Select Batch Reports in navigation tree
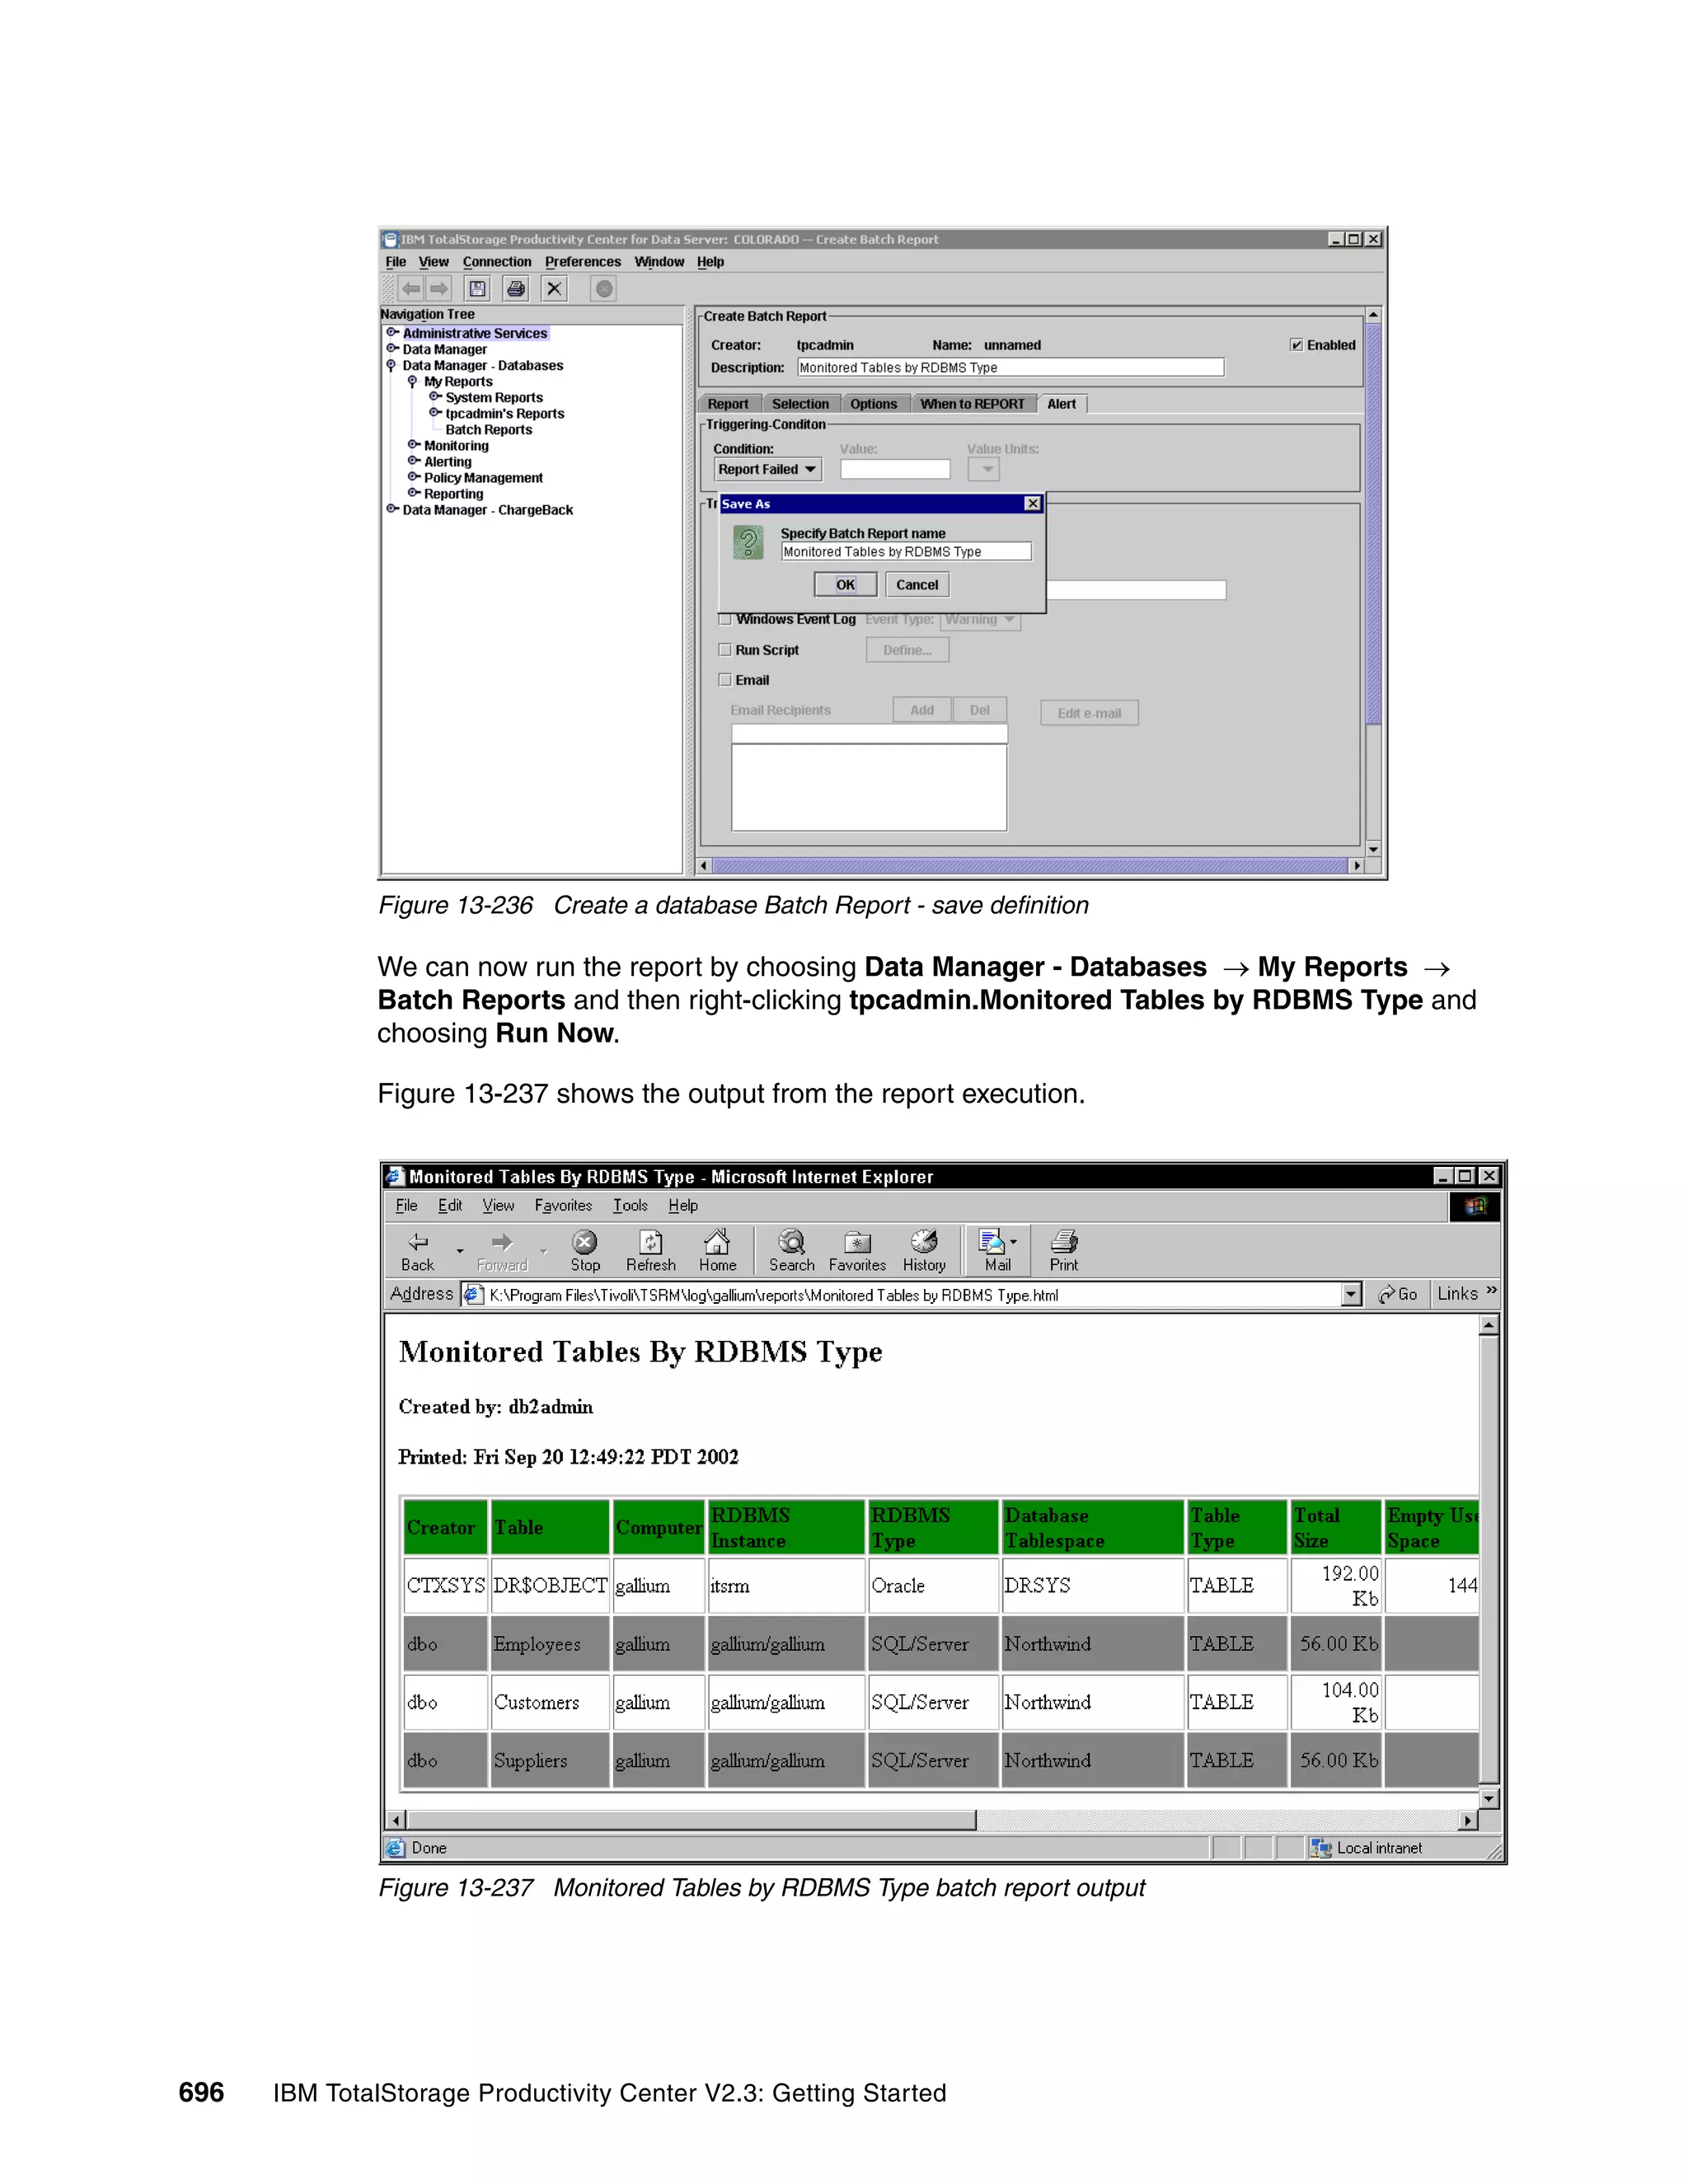This screenshot has width=1688, height=2184. (488, 430)
